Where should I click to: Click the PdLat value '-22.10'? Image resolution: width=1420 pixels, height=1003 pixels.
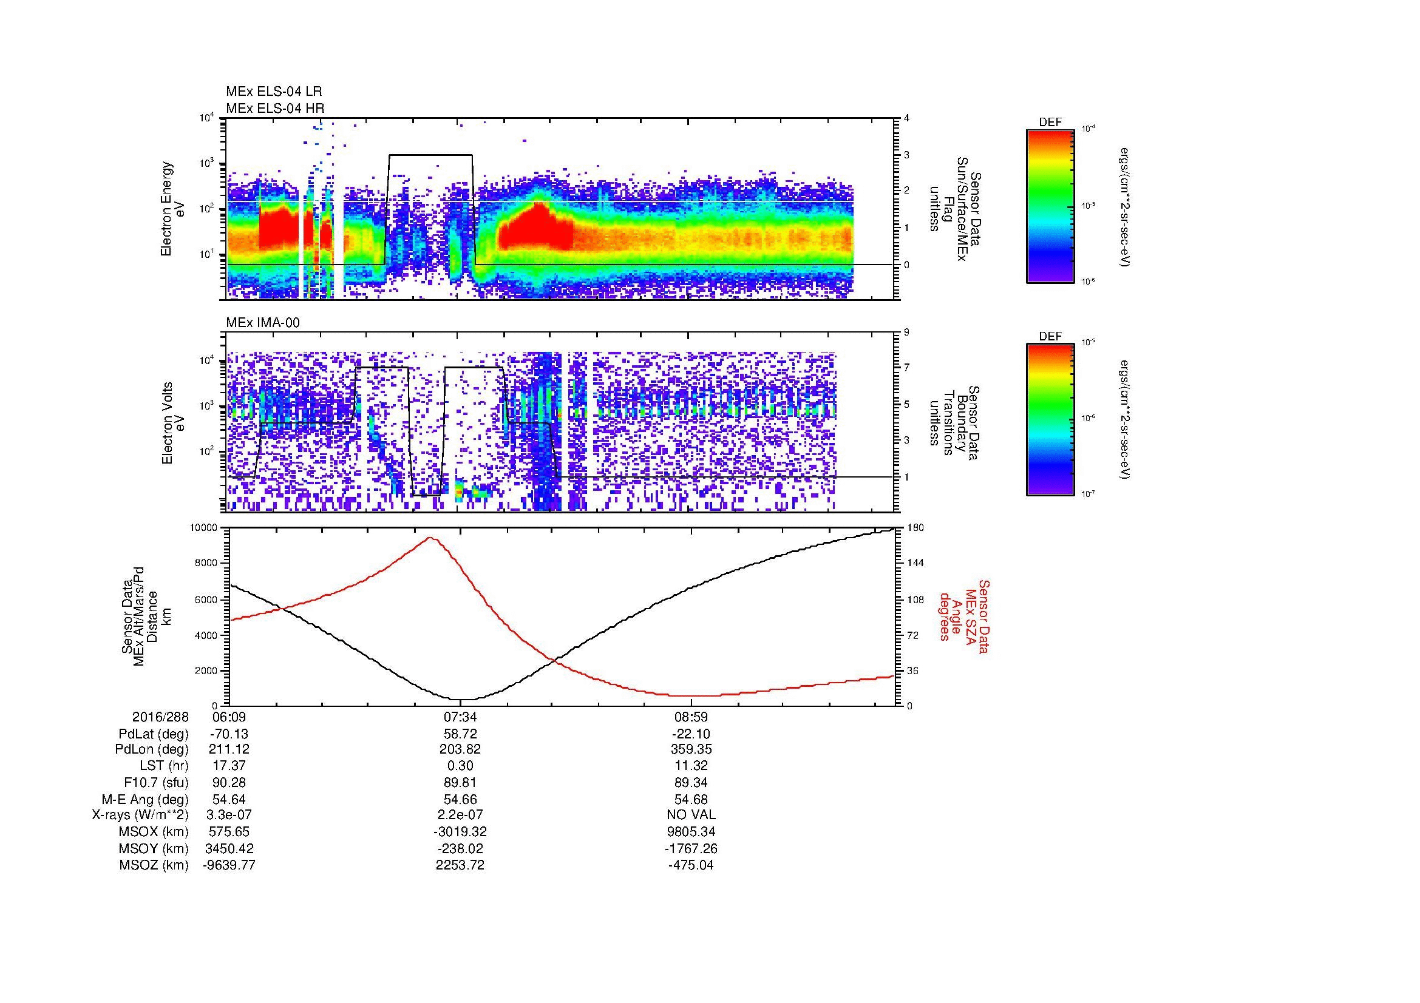tap(691, 734)
